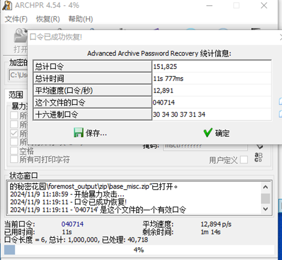Click the 保存... button in the dialog
Image resolution: width=282 pixels, height=260 pixels.
90,133
